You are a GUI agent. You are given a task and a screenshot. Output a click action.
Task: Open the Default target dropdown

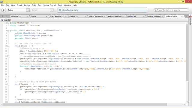click(42, 10)
